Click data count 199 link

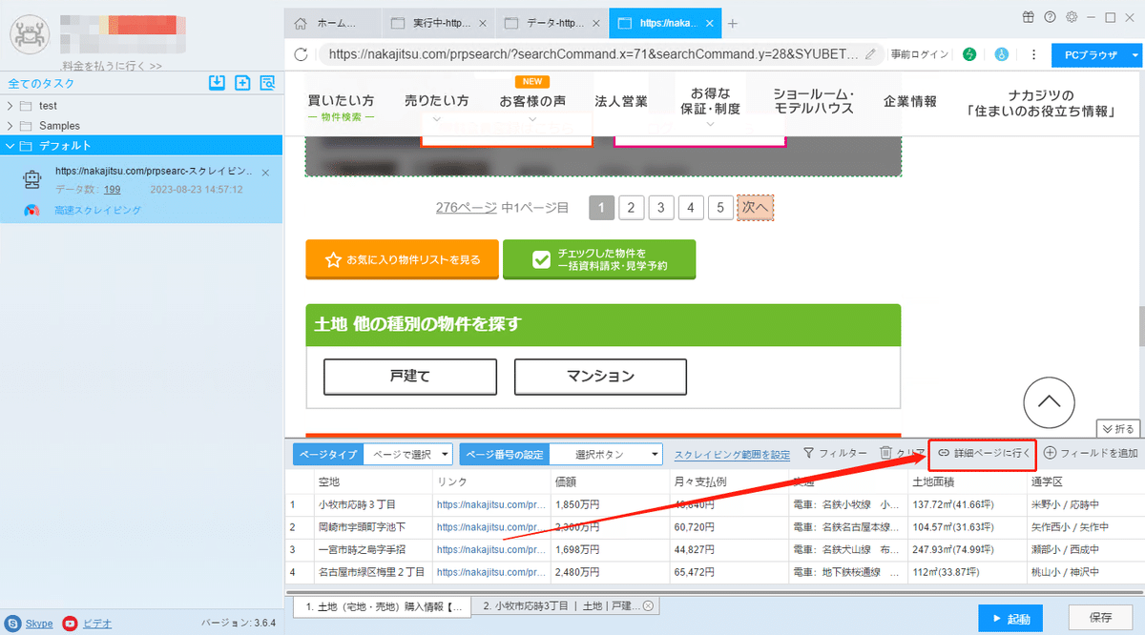pos(113,189)
